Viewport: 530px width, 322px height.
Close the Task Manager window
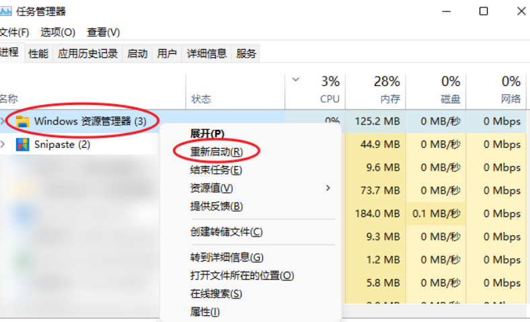coord(521,11)
